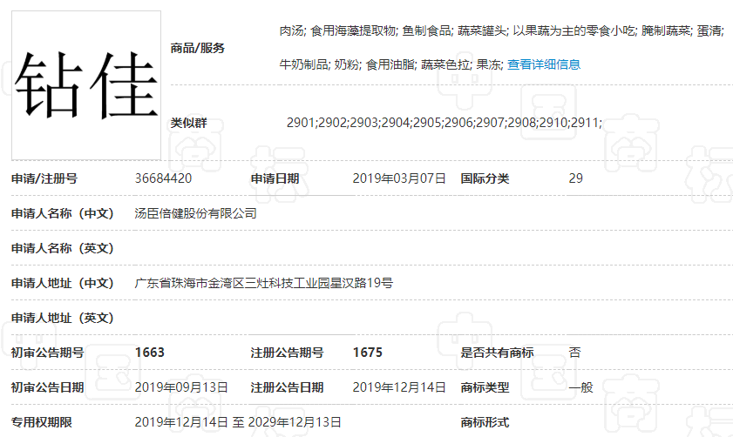Click preliminary announcement issue 1663
This screenshot has width=733, height=437.
150,353
